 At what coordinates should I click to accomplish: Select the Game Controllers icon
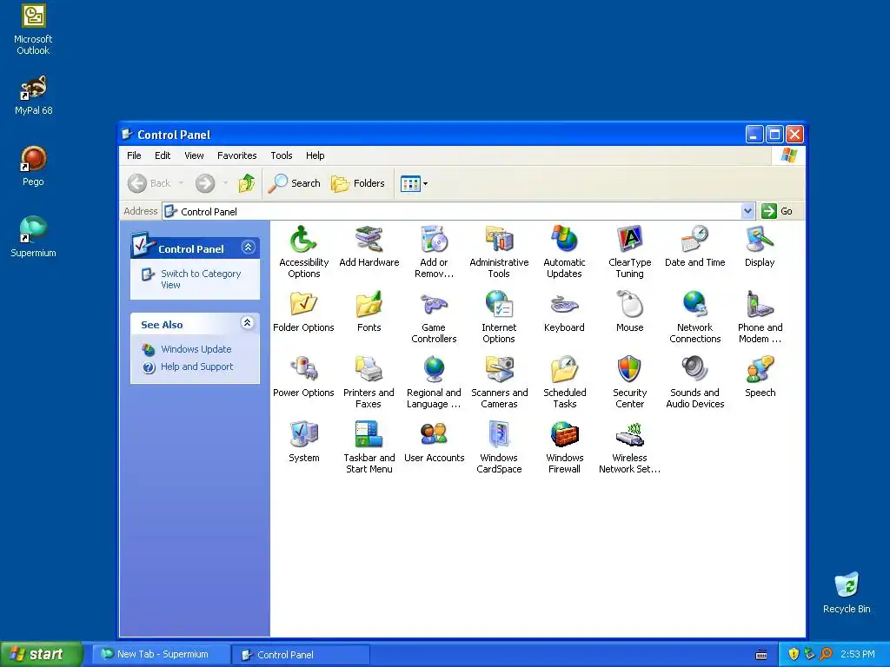435,316
